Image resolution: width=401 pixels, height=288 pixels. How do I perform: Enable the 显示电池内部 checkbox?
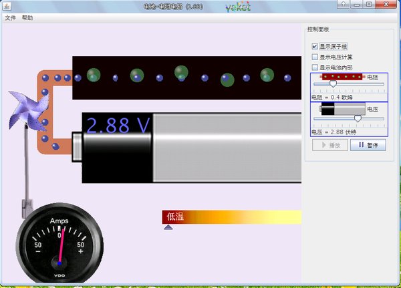[315, 67]
